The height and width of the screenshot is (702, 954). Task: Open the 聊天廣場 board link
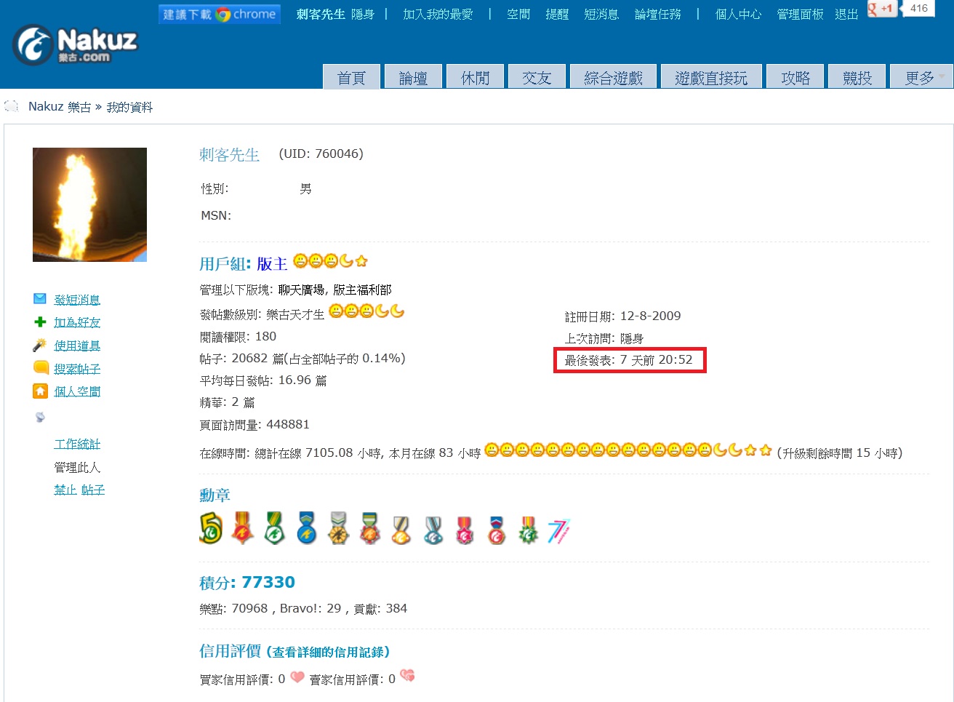(x=301, y=290)
